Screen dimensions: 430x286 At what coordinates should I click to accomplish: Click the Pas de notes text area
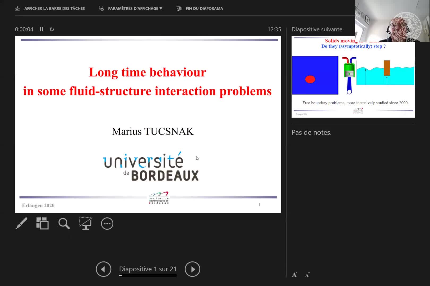[311, 132]
